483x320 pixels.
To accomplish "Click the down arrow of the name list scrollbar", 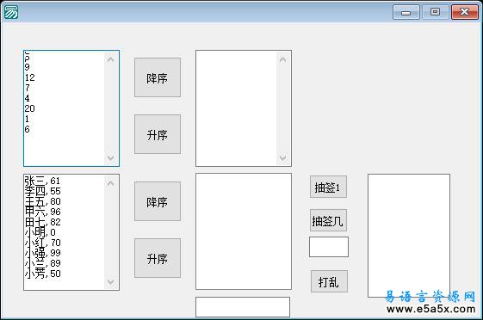I will click(x=110, y=281).
